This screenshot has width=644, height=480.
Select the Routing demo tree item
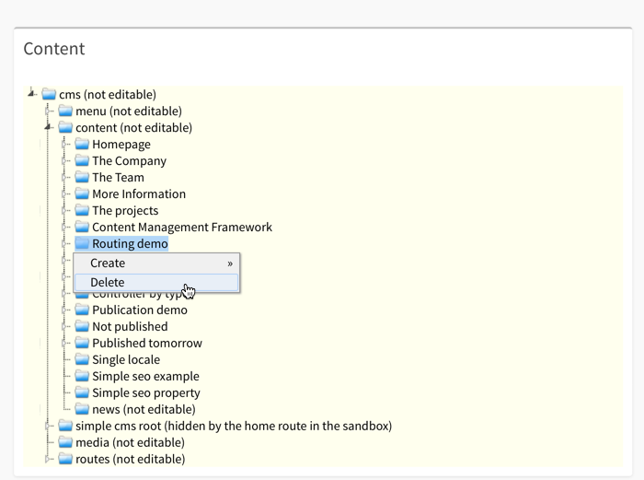click(130, 244)
